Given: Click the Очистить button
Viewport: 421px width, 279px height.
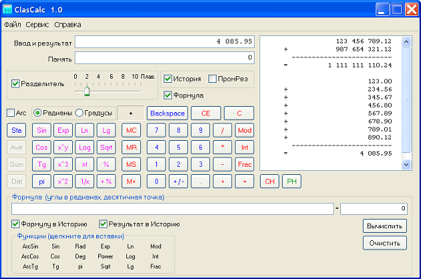Looking at the screenshot, I should click(385, 243).
